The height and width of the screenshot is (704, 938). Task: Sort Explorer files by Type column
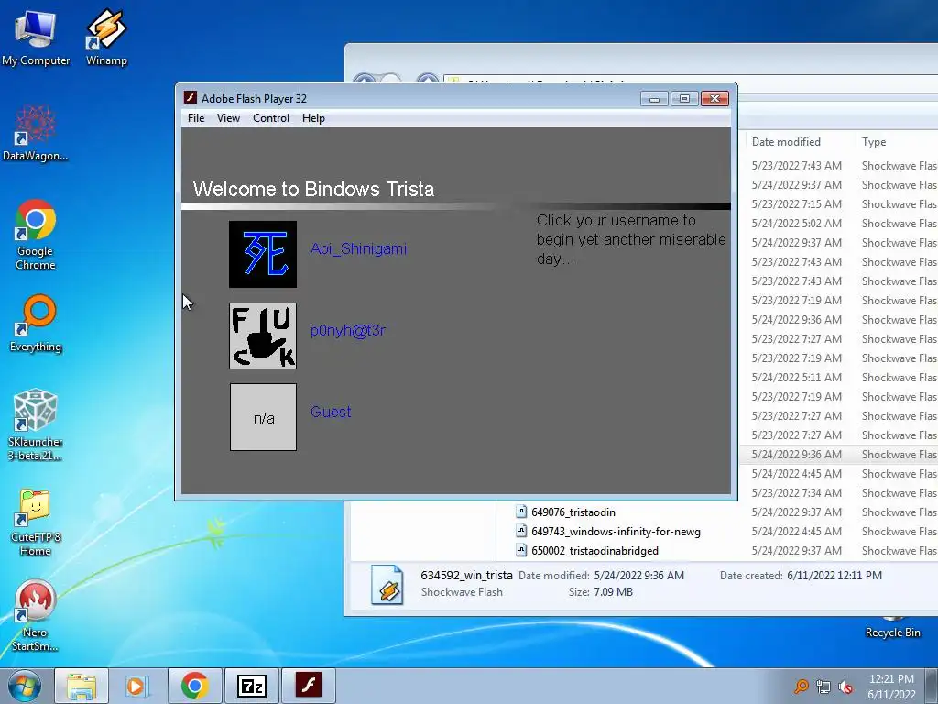896,142
